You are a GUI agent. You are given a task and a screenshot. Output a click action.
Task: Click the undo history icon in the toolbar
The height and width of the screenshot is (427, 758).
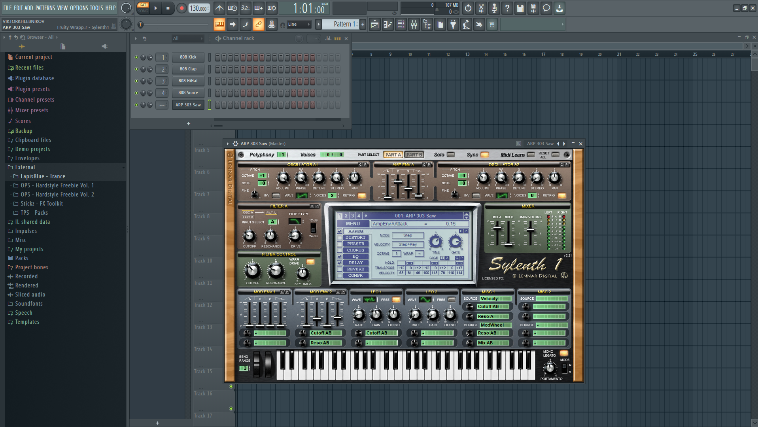[x=468, y=8]
